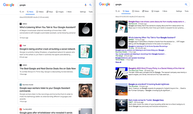Open the Google as a landlord headline
193x114 pixels.
click(149, 84)
